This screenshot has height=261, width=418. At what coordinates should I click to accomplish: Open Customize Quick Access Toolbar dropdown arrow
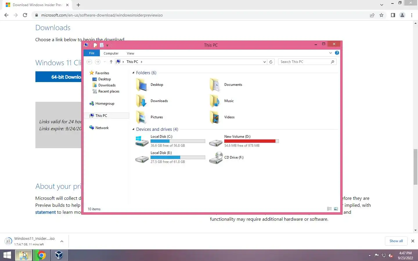coord(107,45)
